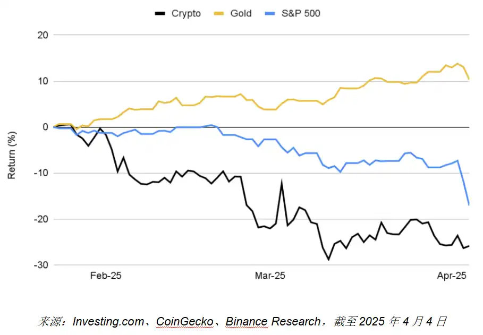Toggle the S&P 500 legend label
483x335 pixels.
pos(301,13)
